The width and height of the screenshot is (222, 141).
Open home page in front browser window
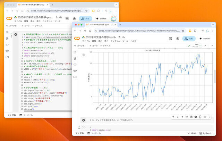coord(90,31)
